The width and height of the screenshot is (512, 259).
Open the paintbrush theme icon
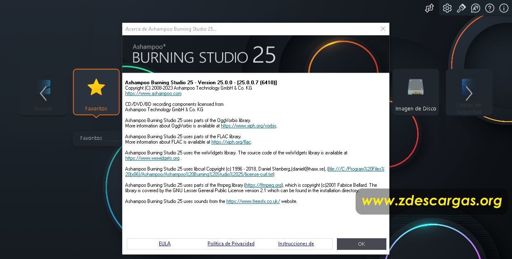[461, 8]
